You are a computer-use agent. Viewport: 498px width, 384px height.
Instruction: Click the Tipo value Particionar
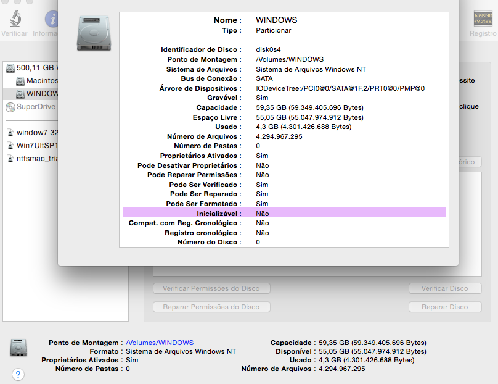[x=274, y=30]
